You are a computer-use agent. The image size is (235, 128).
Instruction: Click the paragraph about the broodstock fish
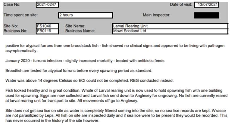pos(115,48)
